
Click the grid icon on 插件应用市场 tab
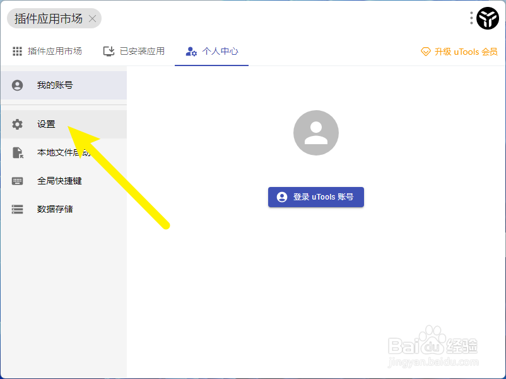[x=16, y=51]
